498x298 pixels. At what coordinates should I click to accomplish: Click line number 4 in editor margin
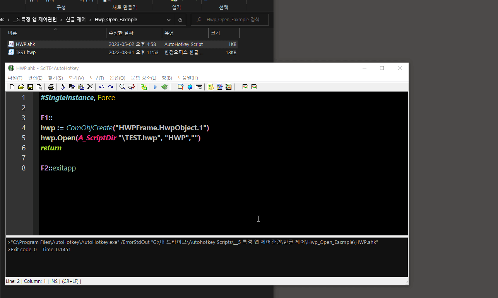tap(24, 128)
